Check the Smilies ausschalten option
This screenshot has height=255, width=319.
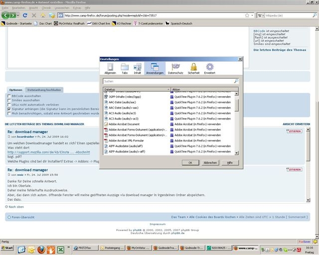(x=9, y=100)
